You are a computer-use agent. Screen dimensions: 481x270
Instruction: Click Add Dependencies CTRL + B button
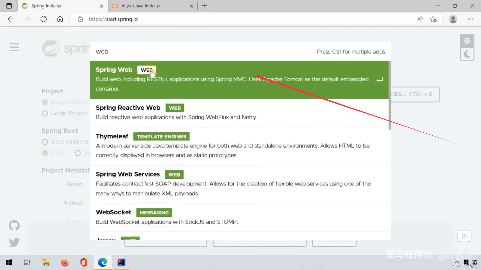coord(415,94)
